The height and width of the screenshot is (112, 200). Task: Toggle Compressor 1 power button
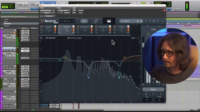[x=78, y=27]
